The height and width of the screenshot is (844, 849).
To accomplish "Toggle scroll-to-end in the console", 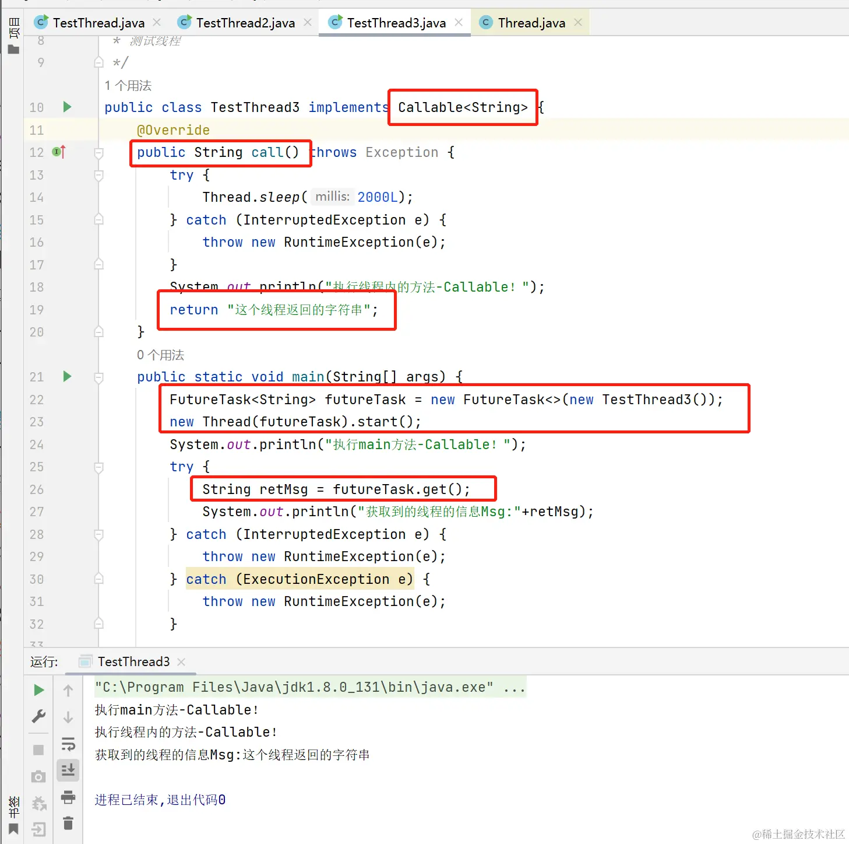I will 68,770.
